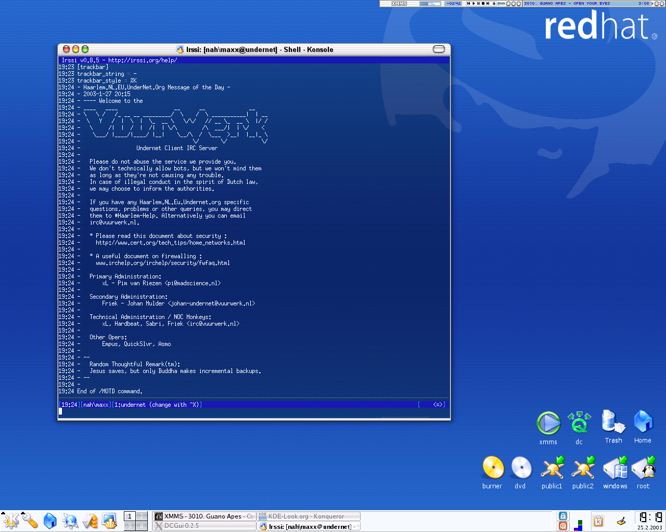This screenshot has width=666, height=532.
Task: Click XMMS stop button
Action: (x=483, y=4)
